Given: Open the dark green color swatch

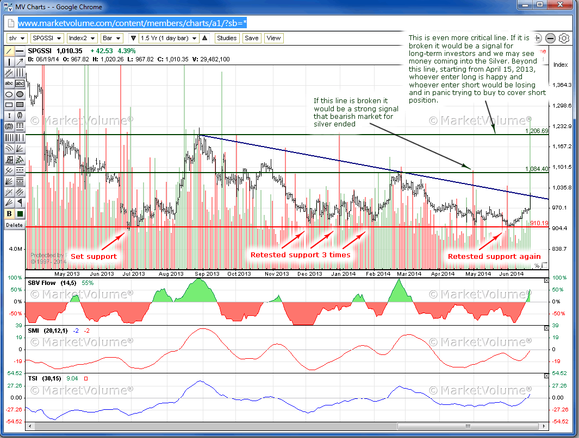Looking at the screenshot, I should 20,213.
